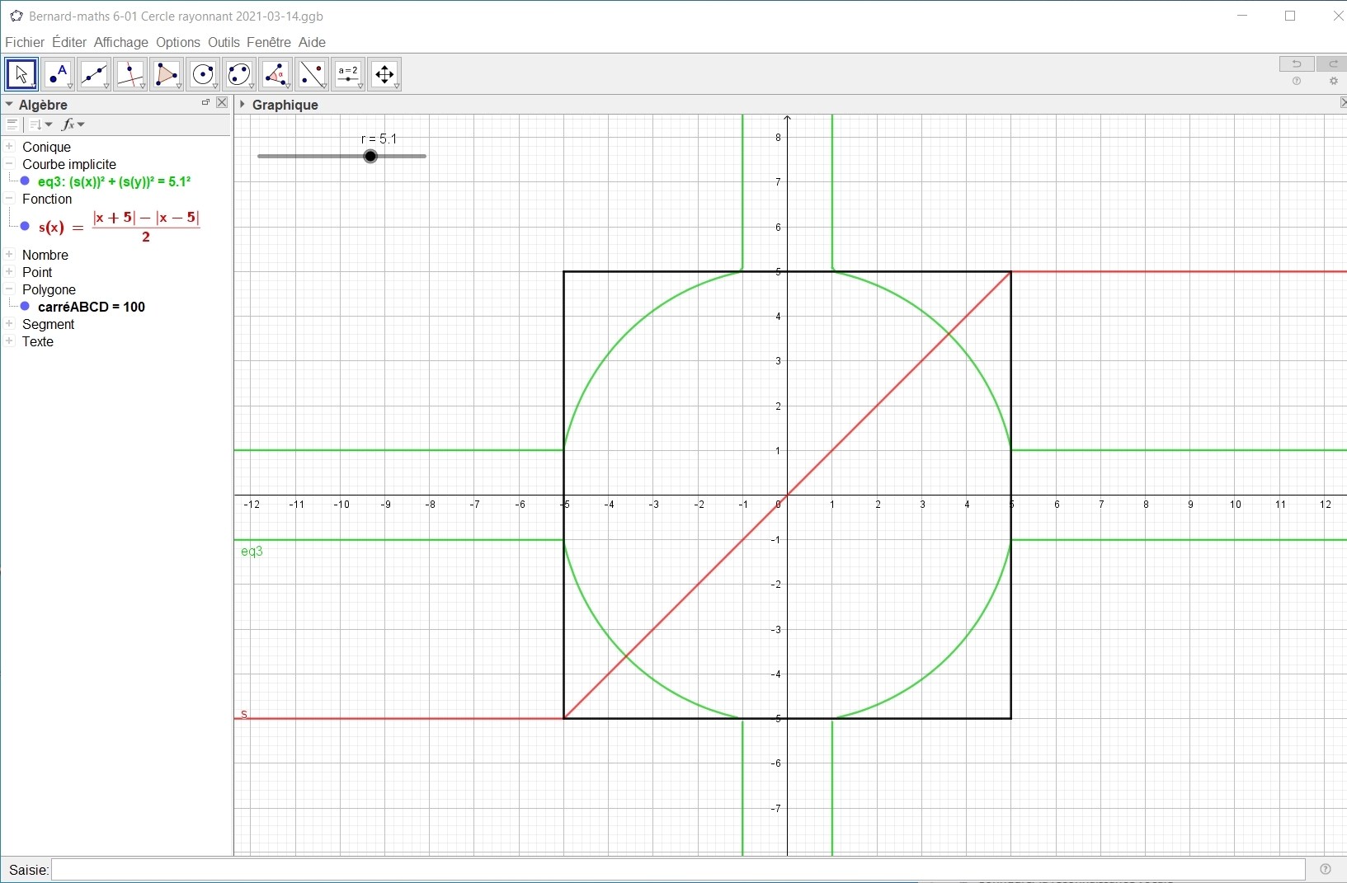Select eq3 equation row in Algèbre

115,181
